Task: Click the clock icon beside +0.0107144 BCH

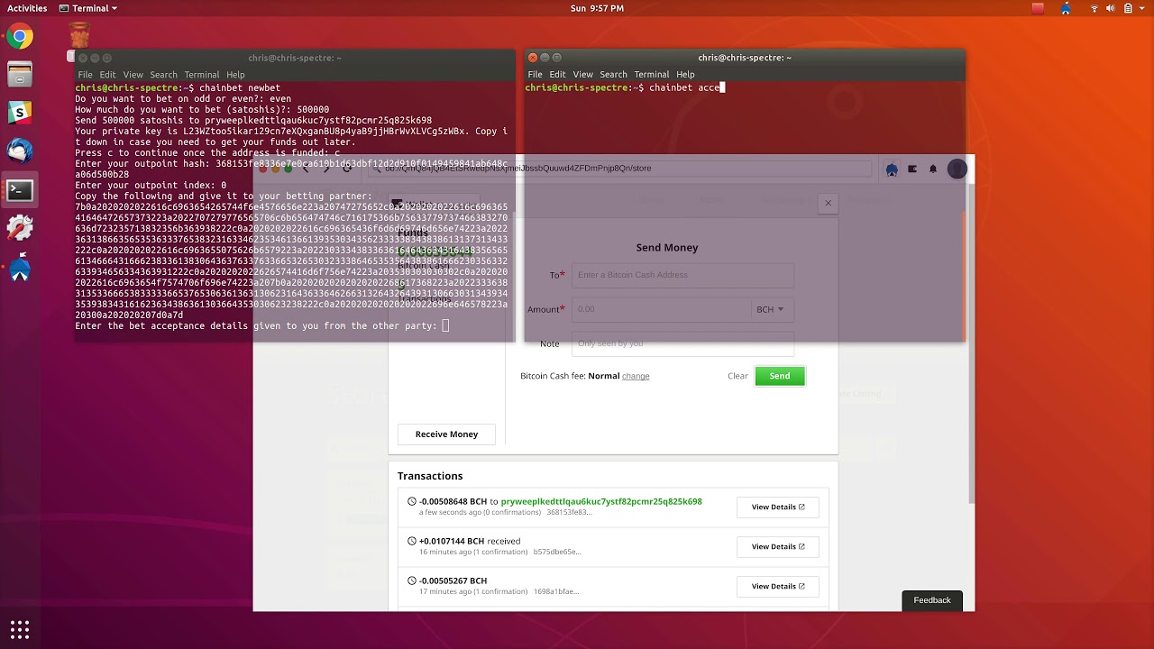Action: [412, 541]
